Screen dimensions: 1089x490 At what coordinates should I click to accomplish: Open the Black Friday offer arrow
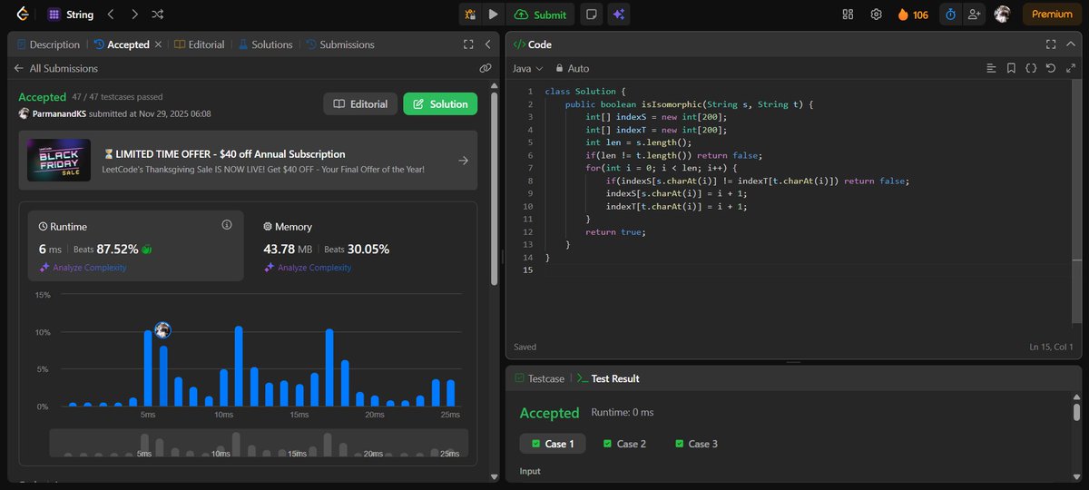(463, 161)
